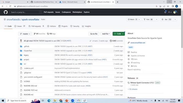This screenshot has width=183, height=103.
Task: Open Release Spark Connector 2.11.2
Action: pyautogui.click(x=142, y=83)
